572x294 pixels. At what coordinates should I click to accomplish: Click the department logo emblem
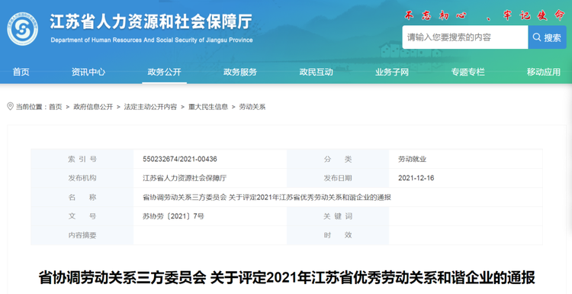pos(23,29)
